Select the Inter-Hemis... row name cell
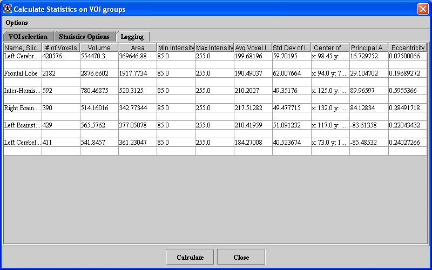The height and width of the screenshot is (270, 432). [23, 91]
